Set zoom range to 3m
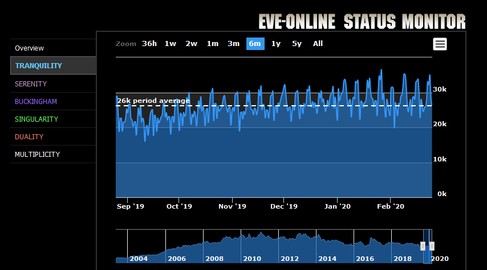The width and height of the screenshot is (487, 270). click(234, 44)
